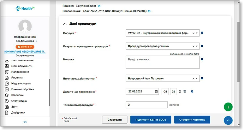Set current time with clock icon
The image size is (244, 131).
click(180, 92)
